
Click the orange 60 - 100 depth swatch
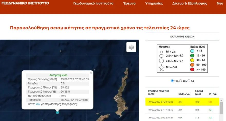click(192, 65)
